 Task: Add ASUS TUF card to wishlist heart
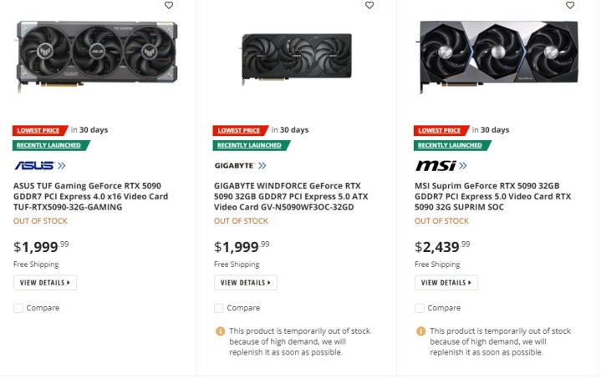169,5
